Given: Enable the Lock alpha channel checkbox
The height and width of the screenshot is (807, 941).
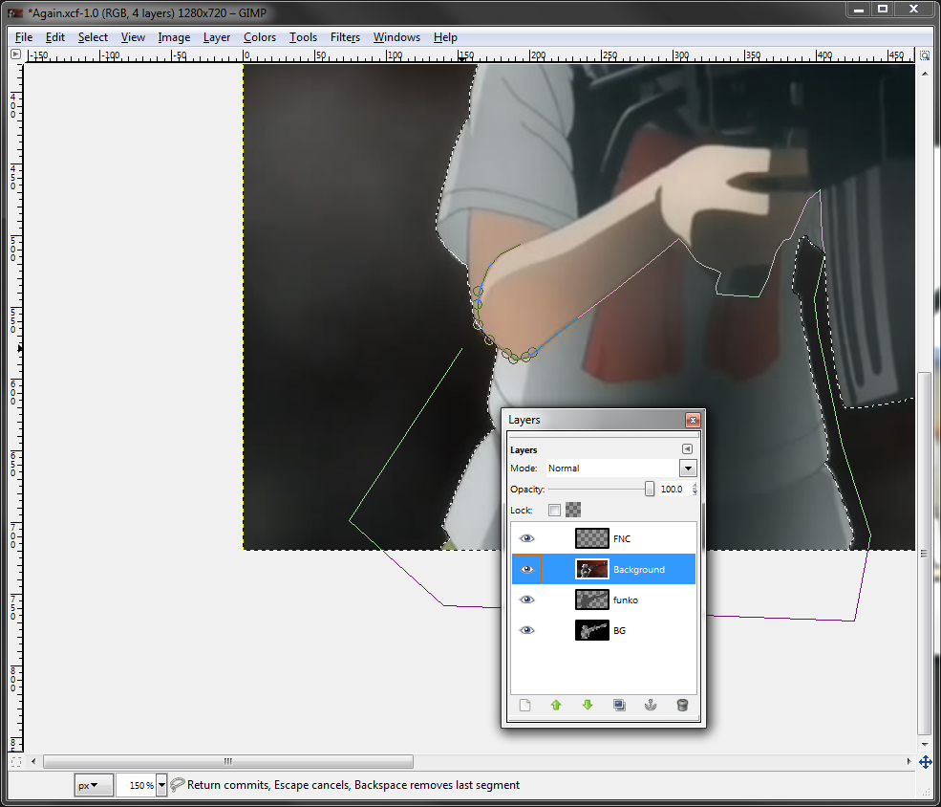Looking at the screenshot, I should pyautogui.click(x=554, y=510).
